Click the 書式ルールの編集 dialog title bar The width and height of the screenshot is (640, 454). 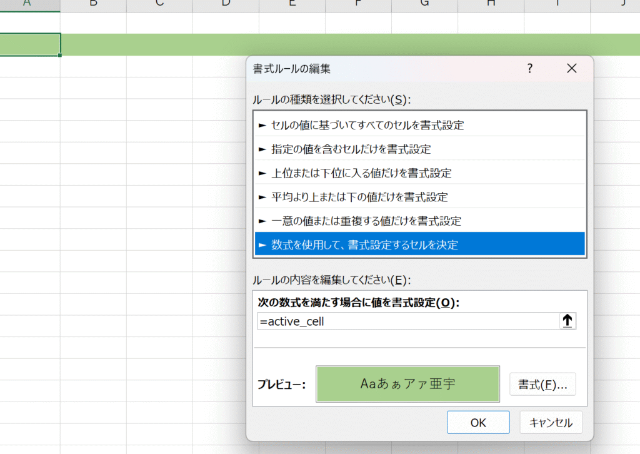click(375, 68)
